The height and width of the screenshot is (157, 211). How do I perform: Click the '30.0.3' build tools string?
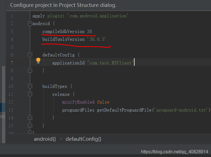coord(96,39)
